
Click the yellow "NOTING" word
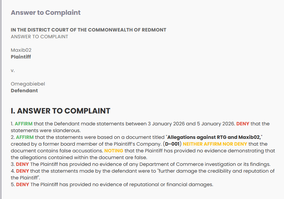(114, 150)
